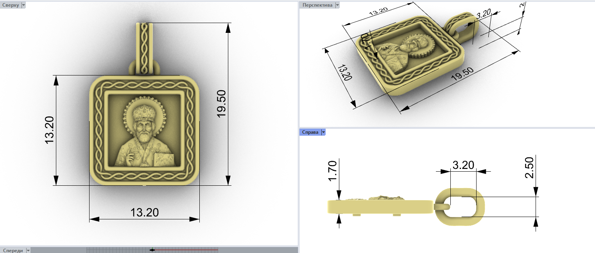Pick the 3.20 dimension text in Right view
This screenshot has height=253, width=595.
(x=463, y=165)
